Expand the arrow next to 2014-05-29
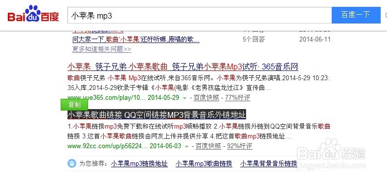 click(x=184, y=98)
